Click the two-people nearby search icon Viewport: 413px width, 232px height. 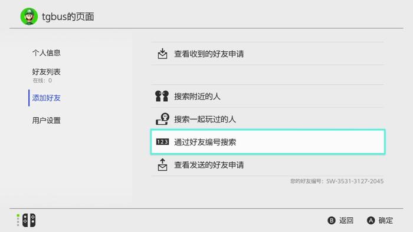click(x=162, y=96)
